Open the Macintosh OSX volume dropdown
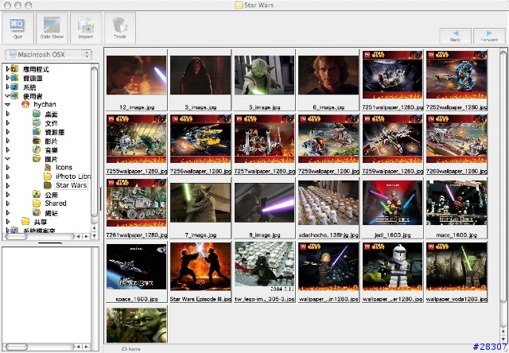 [49, 55]
